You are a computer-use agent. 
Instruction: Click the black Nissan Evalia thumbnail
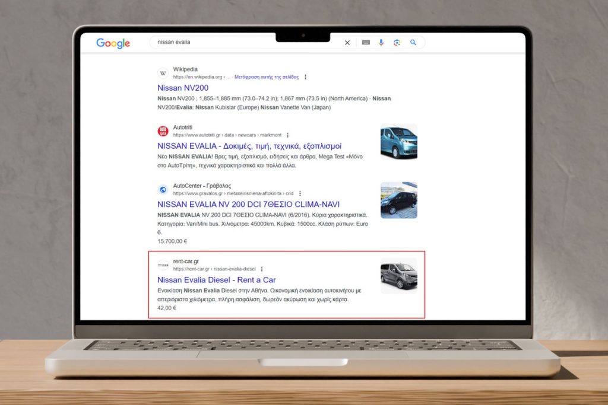click(399, 200)
